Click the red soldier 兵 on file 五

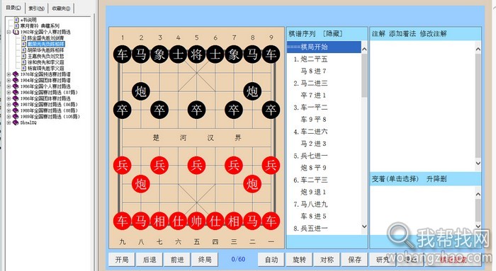(196, 165)
